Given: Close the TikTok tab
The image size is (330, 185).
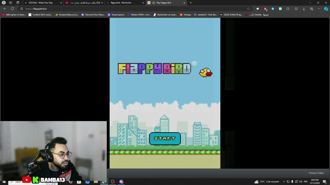Looking at the screenshot, I should (61, 3).
